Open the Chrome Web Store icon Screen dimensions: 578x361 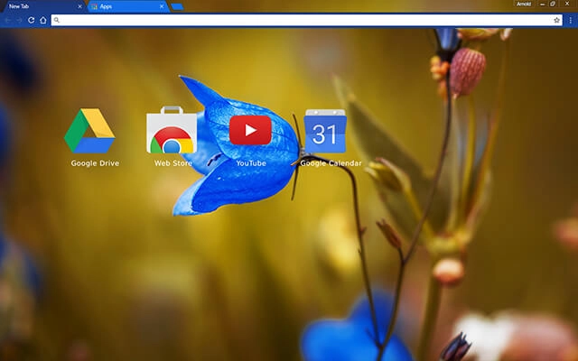click(x=172, y=130)
